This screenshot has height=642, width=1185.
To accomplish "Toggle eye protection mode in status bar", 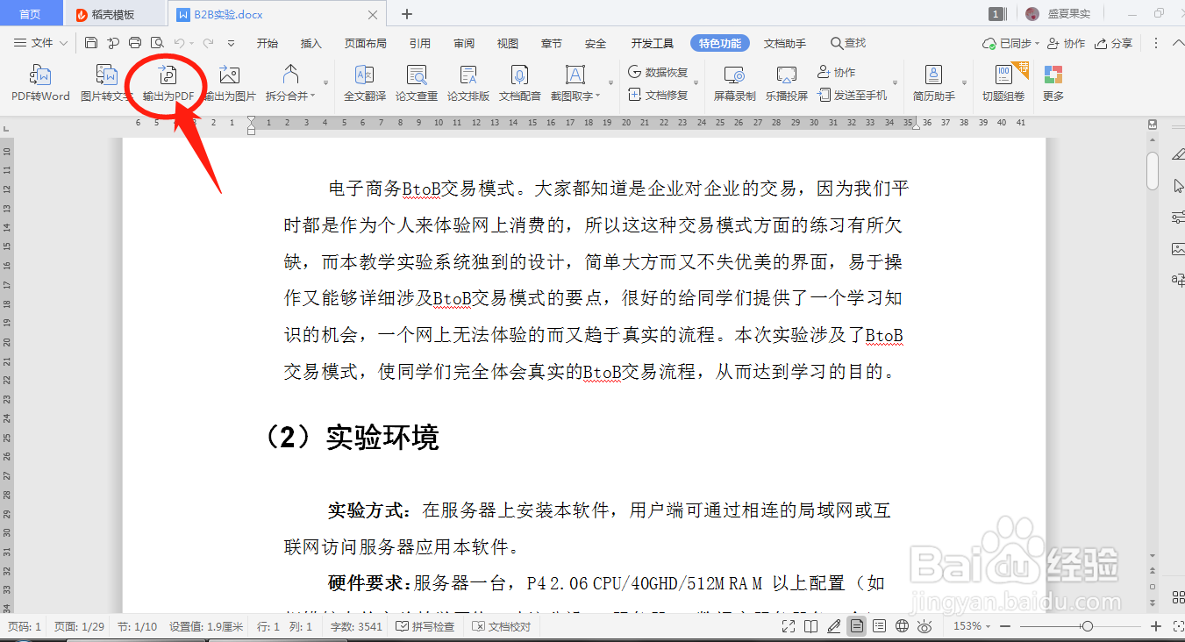I will (x=924, y=626).
